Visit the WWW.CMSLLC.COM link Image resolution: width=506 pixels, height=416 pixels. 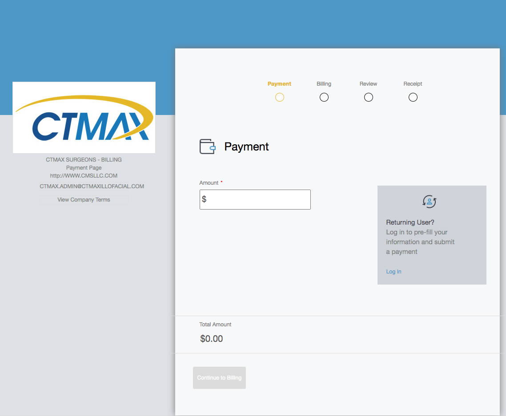click(84, 175)
